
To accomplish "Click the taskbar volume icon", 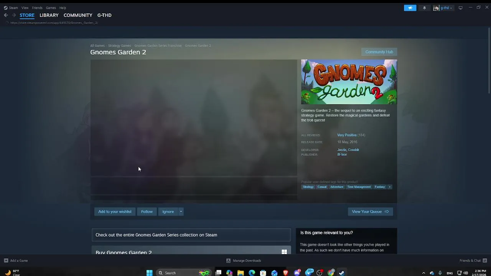I will (x=466, y=273).
